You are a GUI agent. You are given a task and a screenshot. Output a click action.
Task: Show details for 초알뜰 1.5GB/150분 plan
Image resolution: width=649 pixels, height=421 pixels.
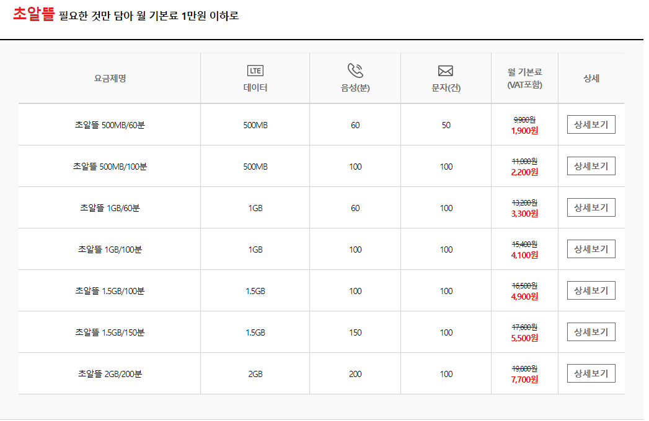coord(591,332)
